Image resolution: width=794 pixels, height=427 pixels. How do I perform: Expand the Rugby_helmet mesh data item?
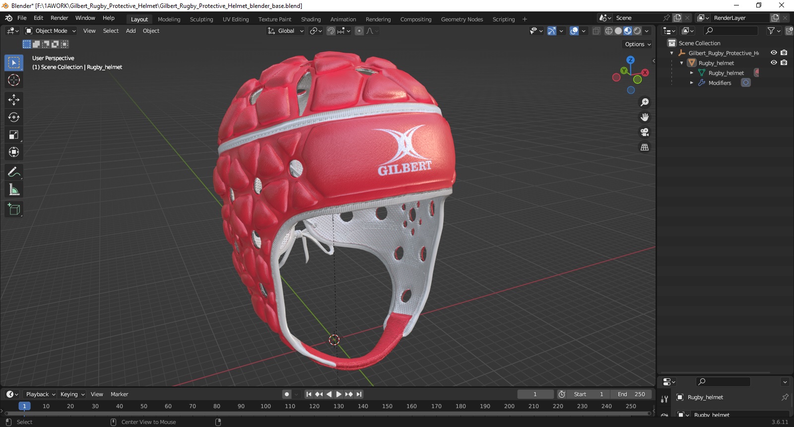[692, 73]
